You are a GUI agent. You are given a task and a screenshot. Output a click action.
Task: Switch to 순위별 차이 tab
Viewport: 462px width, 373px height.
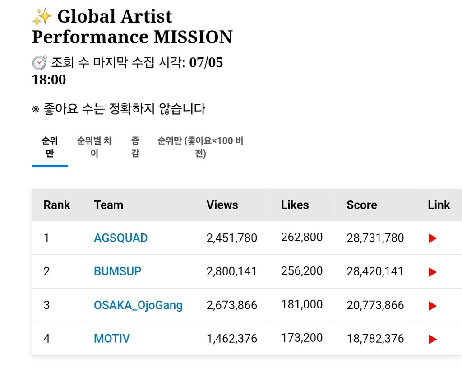click(x=94, y=147)
